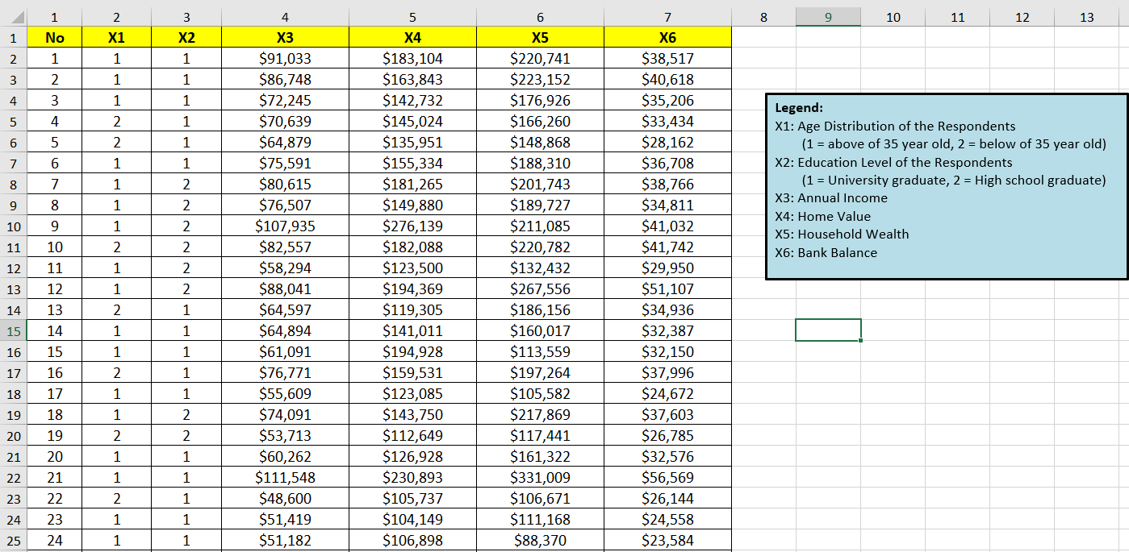
Task: Select column 9 header
Action: point(828,16)
